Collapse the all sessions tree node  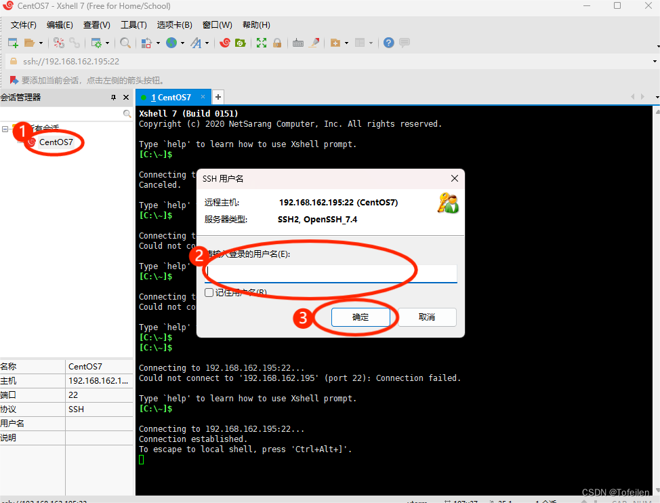tap(5, 129)
